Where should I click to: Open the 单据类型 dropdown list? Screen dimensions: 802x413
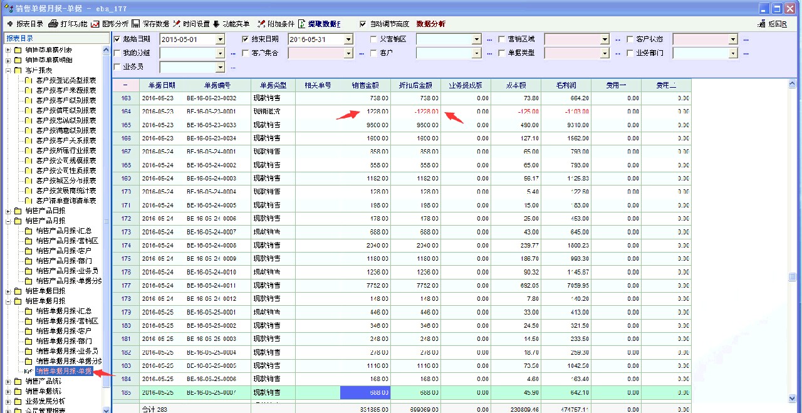(604, 53)
